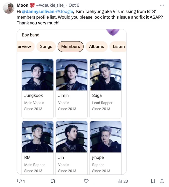Image resolution: width=169 pixels, height=187 pixels.
Task: Open the @Google mention link
Action: [x=64, y=12]
